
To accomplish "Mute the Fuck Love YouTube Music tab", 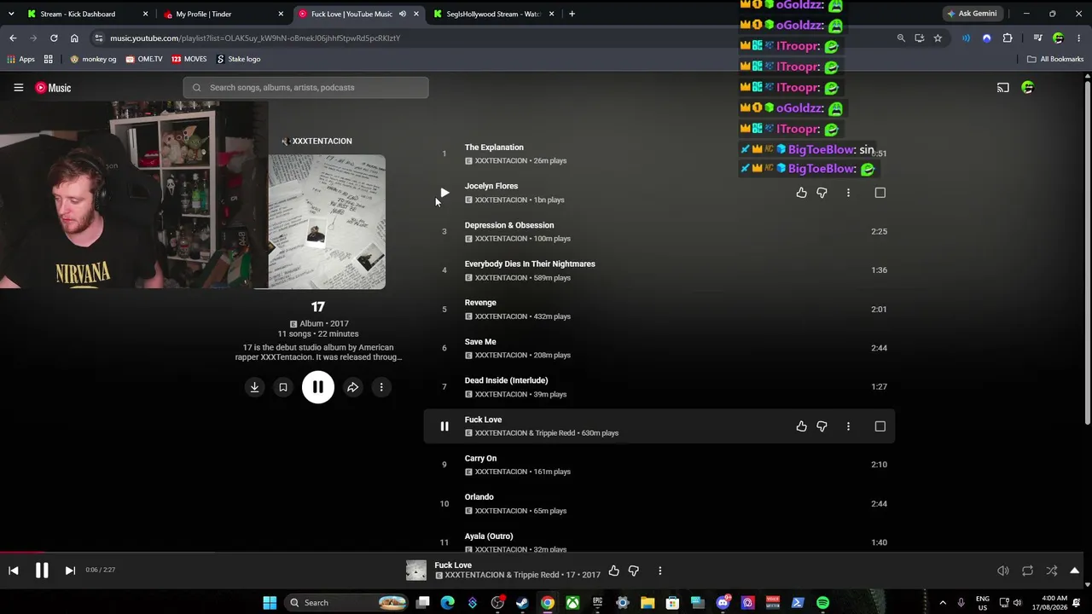I will [x=403, y=14].
